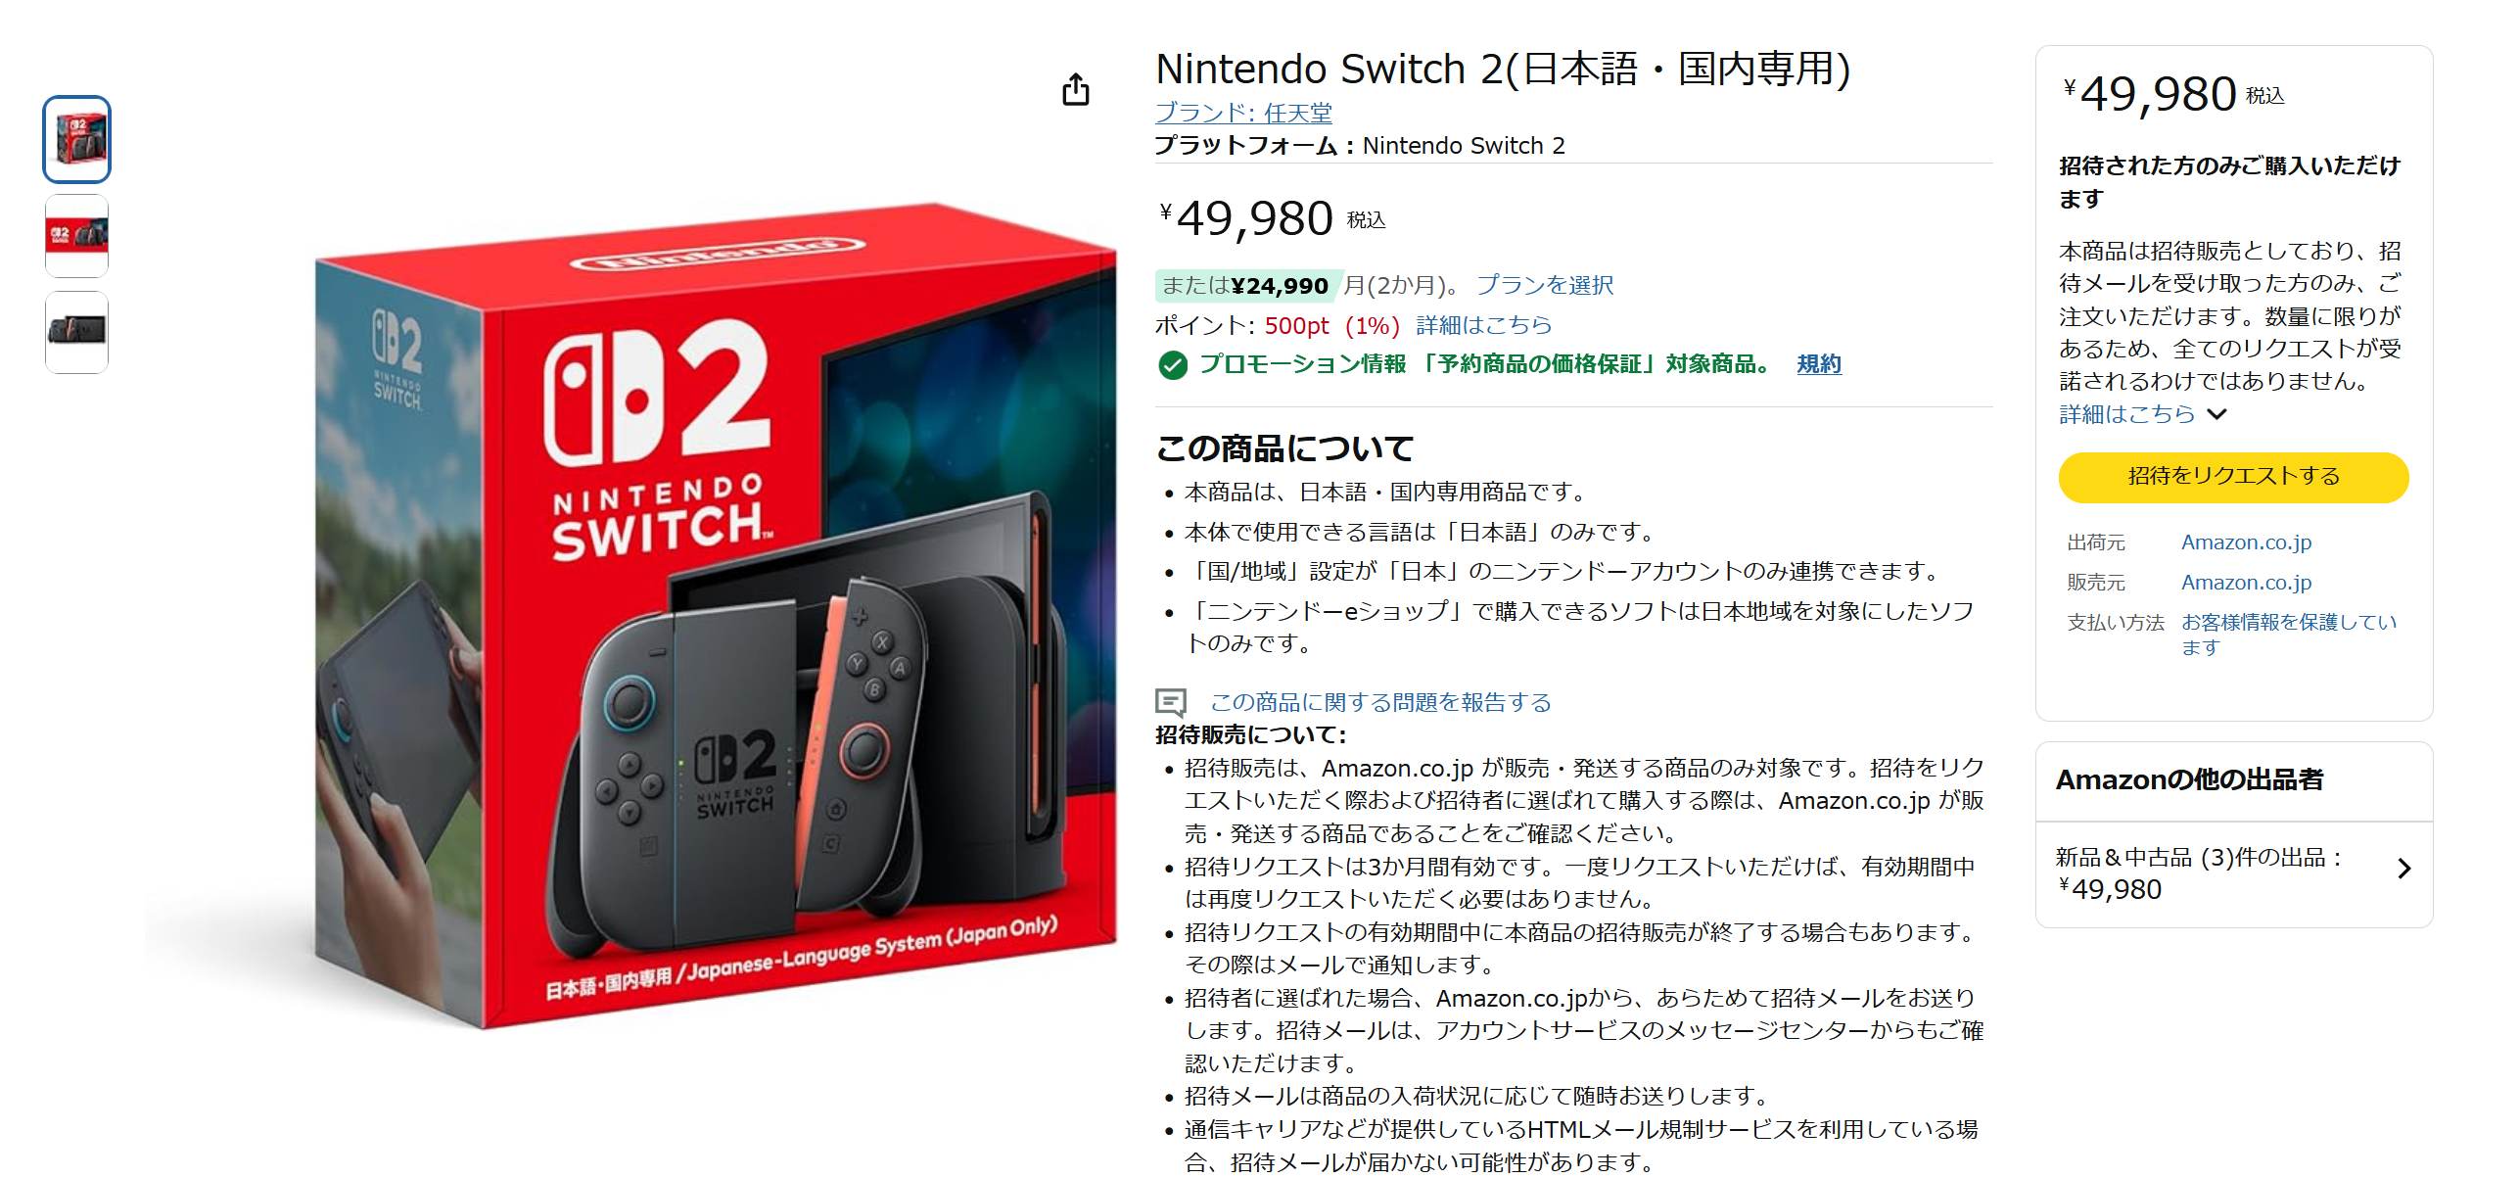Select the third product thumbnail
This screenshot has height=1178, width=2519.
pos(76,332)
